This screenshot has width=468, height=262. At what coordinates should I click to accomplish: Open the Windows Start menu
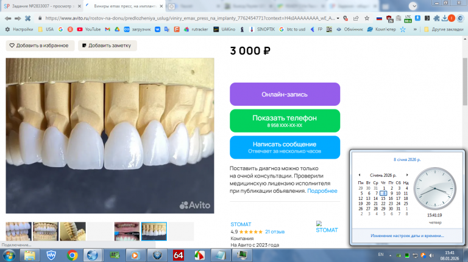coord(9,255)
